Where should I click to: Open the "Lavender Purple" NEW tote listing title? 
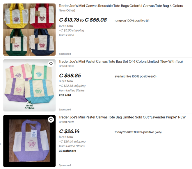[x=122, y=117]
